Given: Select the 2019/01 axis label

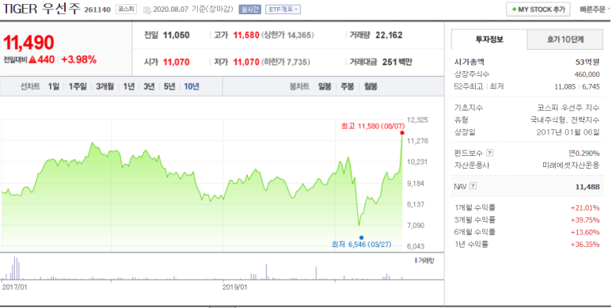Looking at the screenshot, I should pyautogui.click(x=234, y=287).
